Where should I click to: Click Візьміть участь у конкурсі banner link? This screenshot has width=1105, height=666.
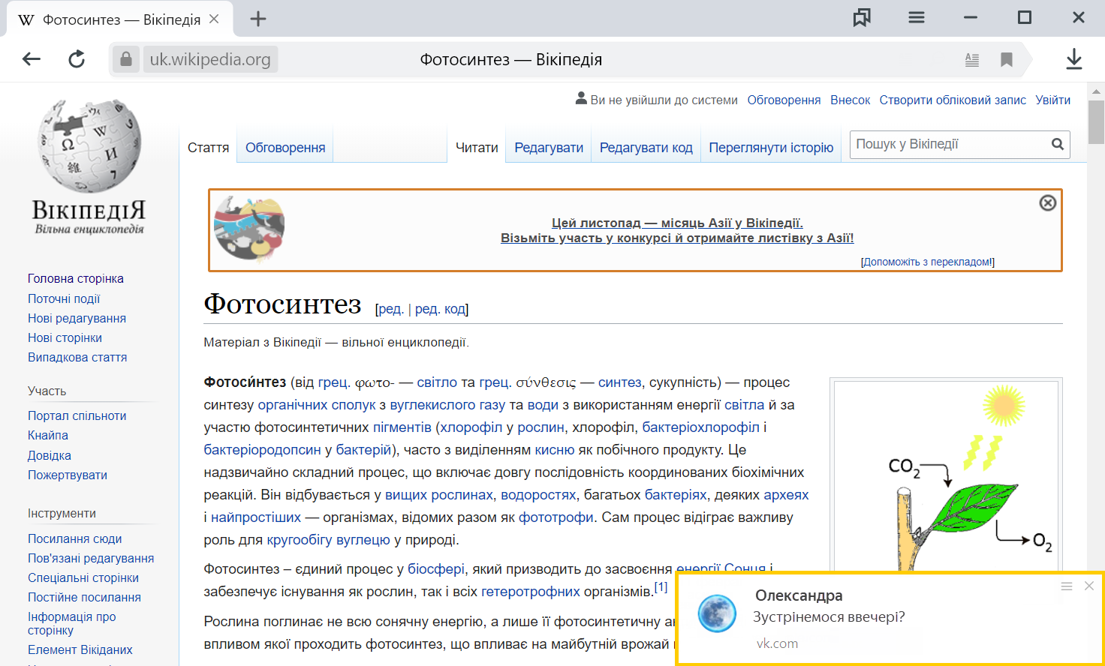(677, 238)
